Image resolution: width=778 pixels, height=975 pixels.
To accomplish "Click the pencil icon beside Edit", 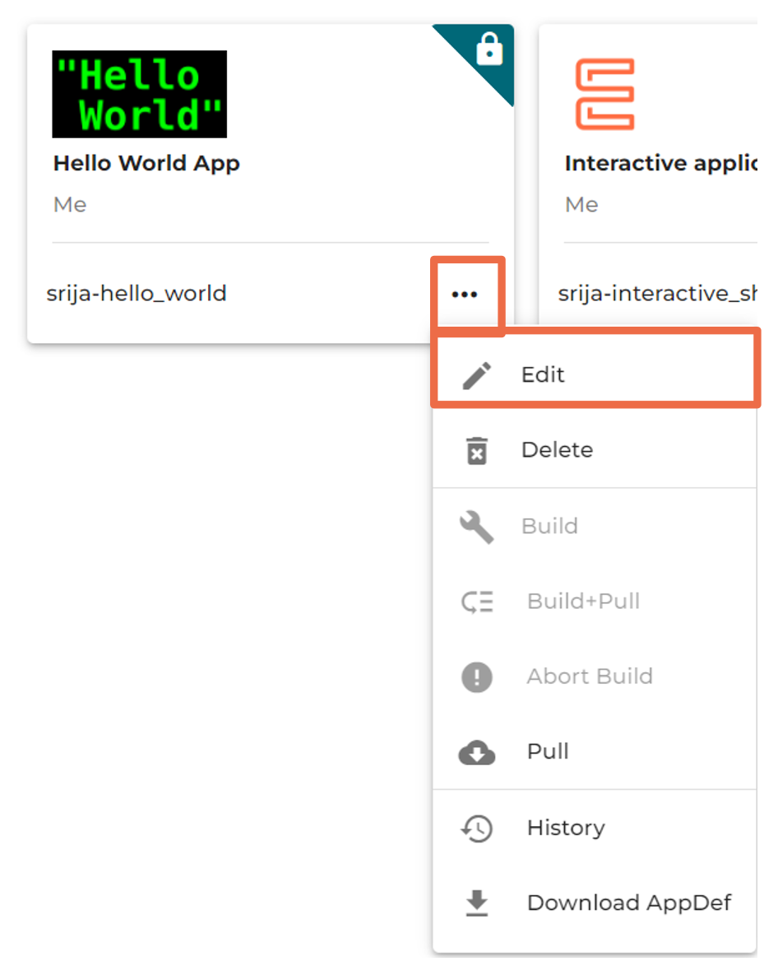I will (x=477, y=375).
